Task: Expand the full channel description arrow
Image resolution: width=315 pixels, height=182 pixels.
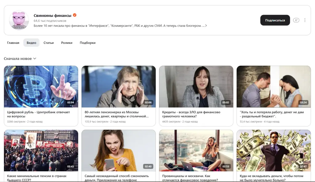Action: point(206,26)
